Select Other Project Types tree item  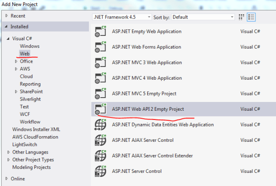[33, 160]
